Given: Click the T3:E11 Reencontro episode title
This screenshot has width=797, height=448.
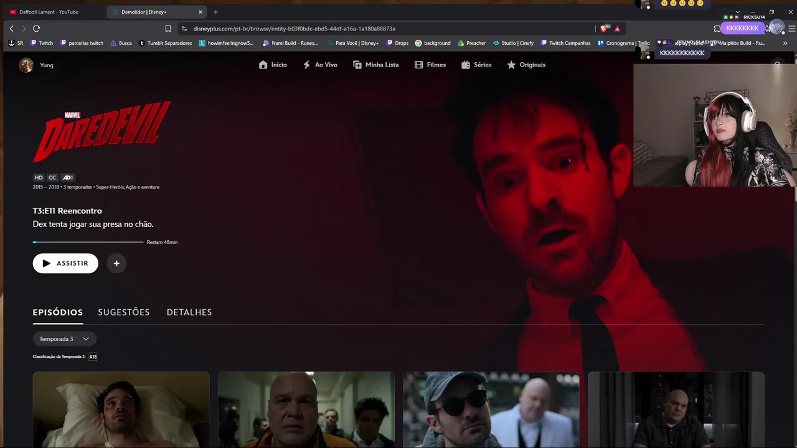Looking at the screenshot, I should (67, 211).
